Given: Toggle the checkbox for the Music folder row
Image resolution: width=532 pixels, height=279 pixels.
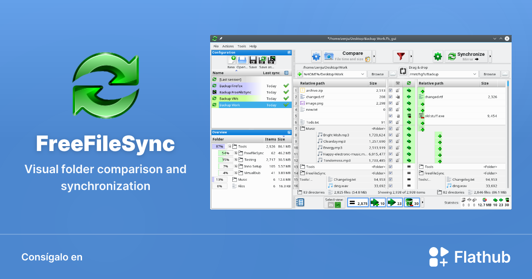Looking at the screenshot, I should pos(391,128).
